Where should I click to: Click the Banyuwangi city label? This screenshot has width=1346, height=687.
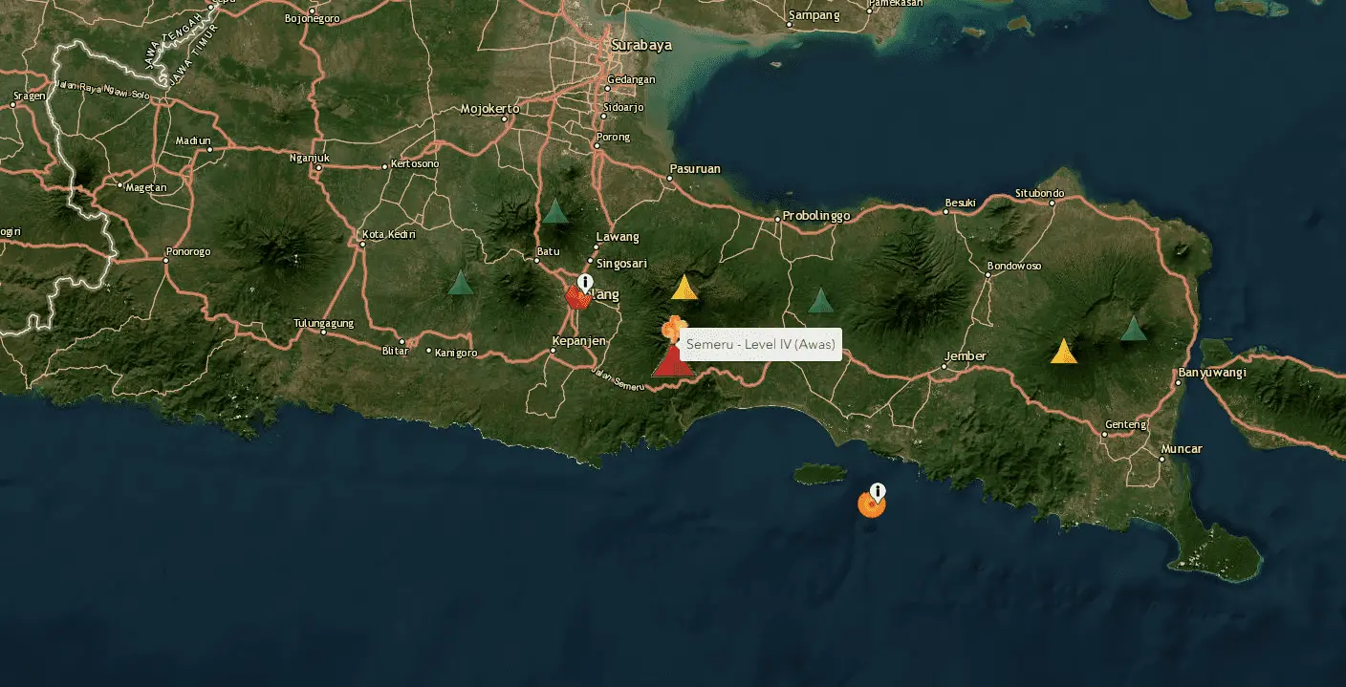coord(1212,373)
